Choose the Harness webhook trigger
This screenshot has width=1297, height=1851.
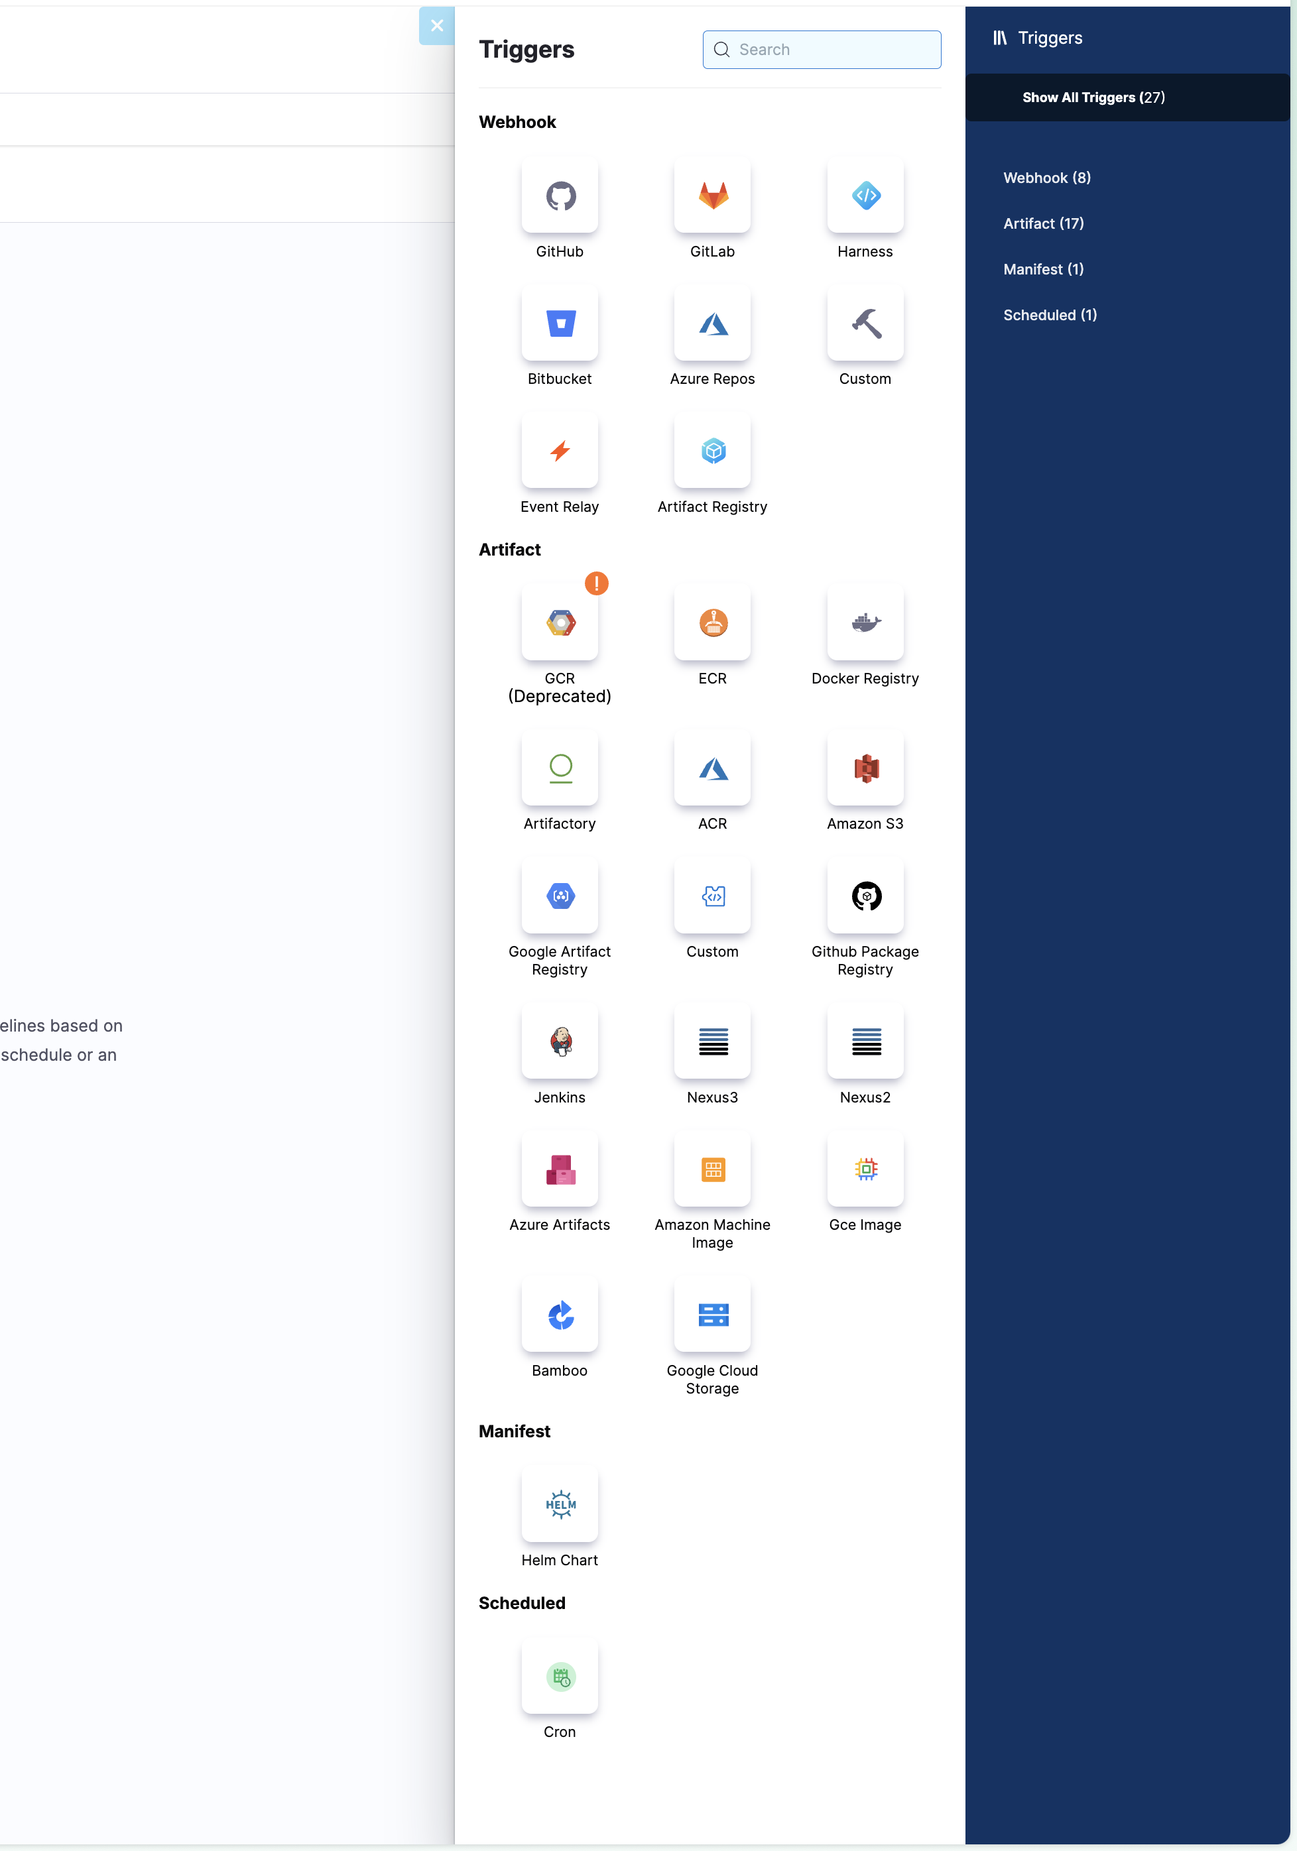click(x=865, y=195)
